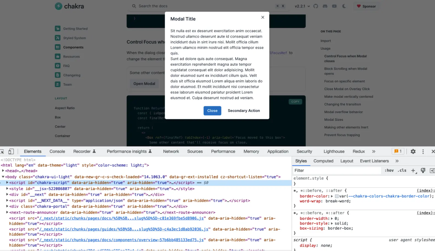Screen dimensions: 435x251
Task: Expand the div __next element node
Action: pyautogui.click(x=7, y=194)
